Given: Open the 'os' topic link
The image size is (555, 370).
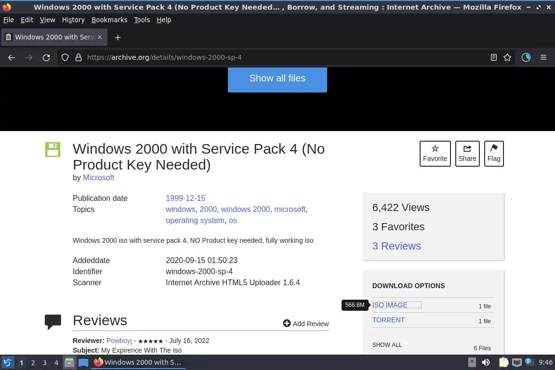Looking at the screenshot, I should point(233,221).
